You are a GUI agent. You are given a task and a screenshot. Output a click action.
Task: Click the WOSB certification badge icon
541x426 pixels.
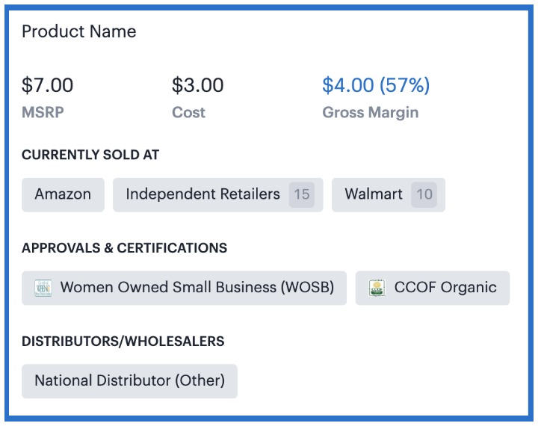(43, 288)
